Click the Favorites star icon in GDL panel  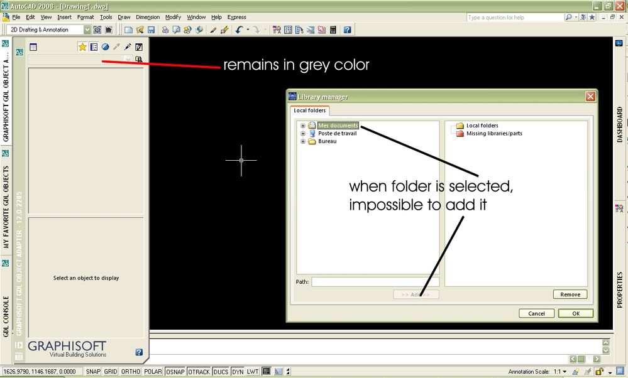tap(82, 47)
